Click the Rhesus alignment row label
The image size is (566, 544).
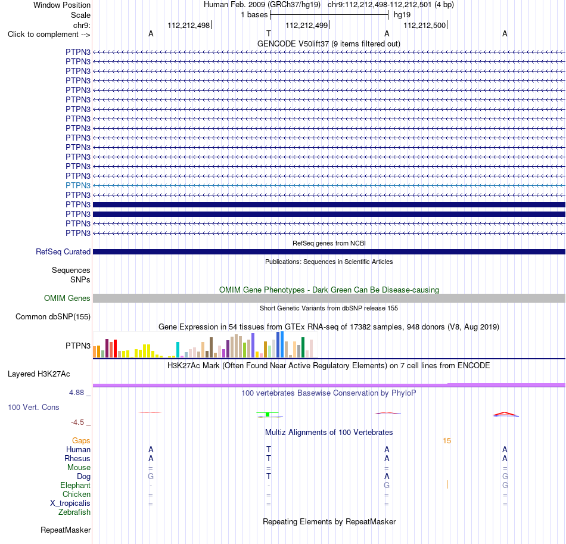click(x=77, y=458)
